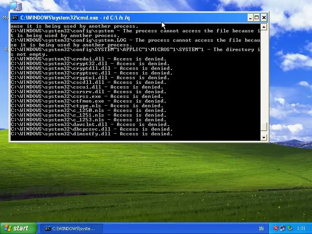Click the credui.dll access denied line
Viewport: 312px width, 234px height.
pyautogui.click(x=89, y=59)
